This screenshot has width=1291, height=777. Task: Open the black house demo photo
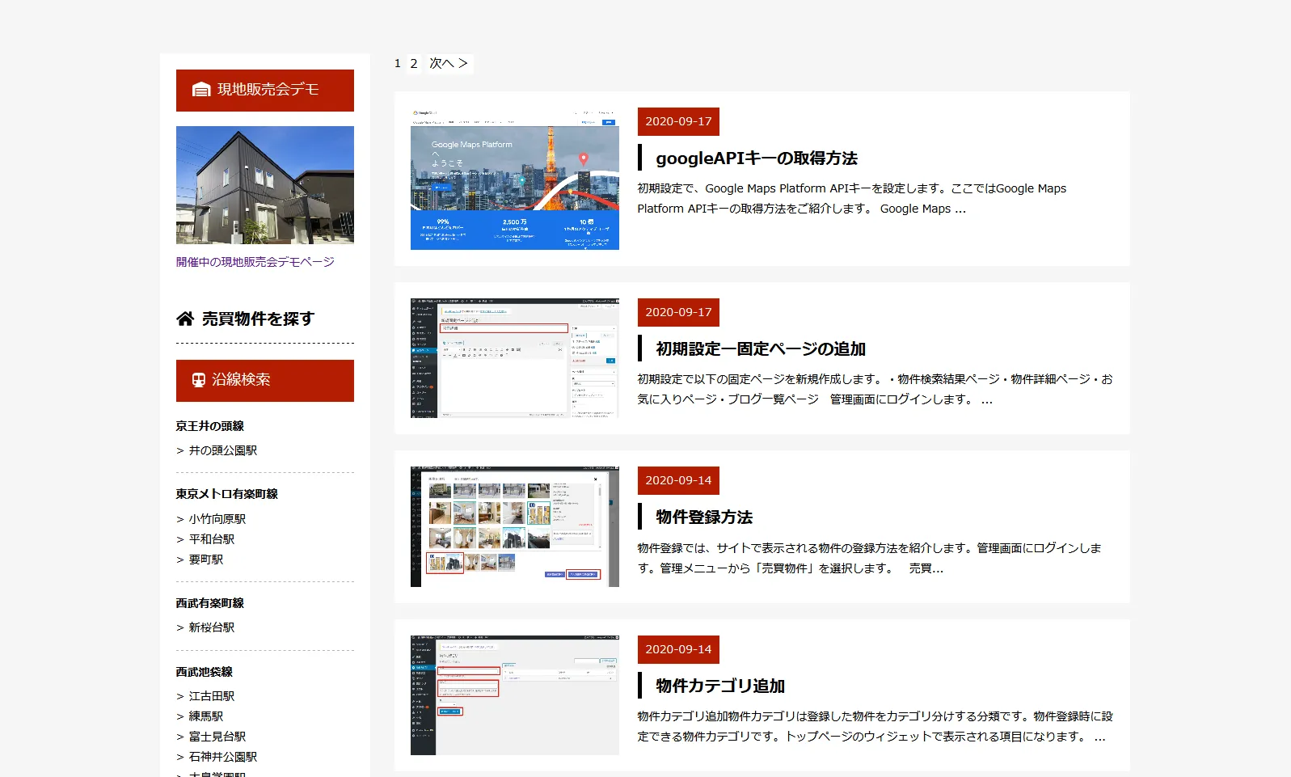coord(264,185)
